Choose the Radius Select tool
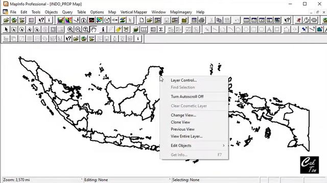 [x=21, y=29]
